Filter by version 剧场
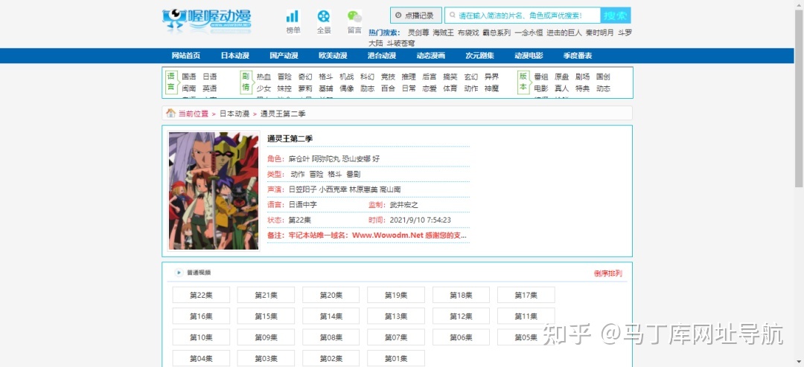The image size is (804, 367). (582, 77)
